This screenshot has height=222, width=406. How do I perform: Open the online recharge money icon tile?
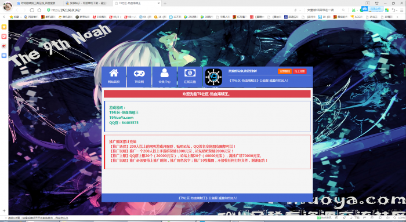coord(190,77)
